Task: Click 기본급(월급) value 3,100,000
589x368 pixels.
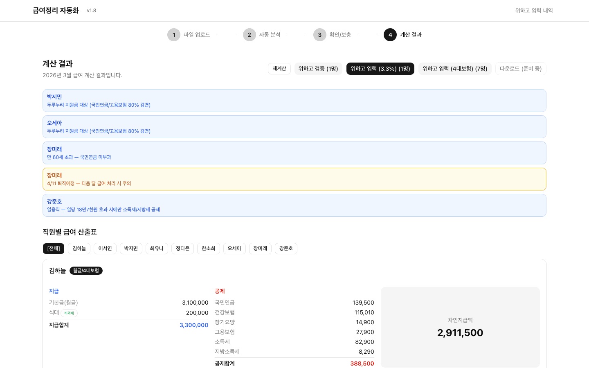Action: point(195,303)
